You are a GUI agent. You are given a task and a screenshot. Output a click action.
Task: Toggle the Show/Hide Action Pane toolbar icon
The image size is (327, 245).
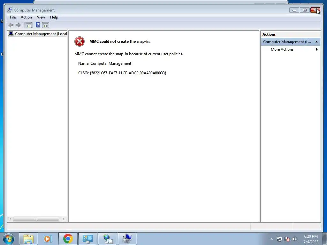[45, 25]
